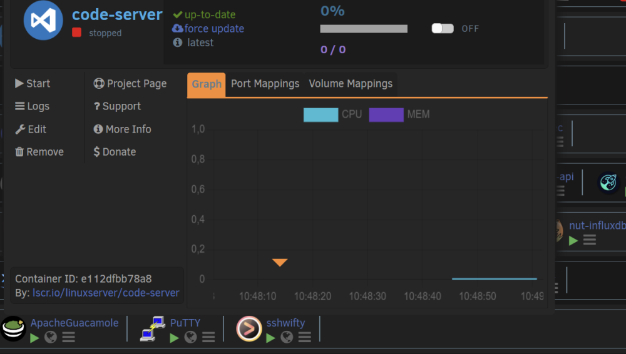
Task: Open the sshwifty container link
Action: [286, 323]
